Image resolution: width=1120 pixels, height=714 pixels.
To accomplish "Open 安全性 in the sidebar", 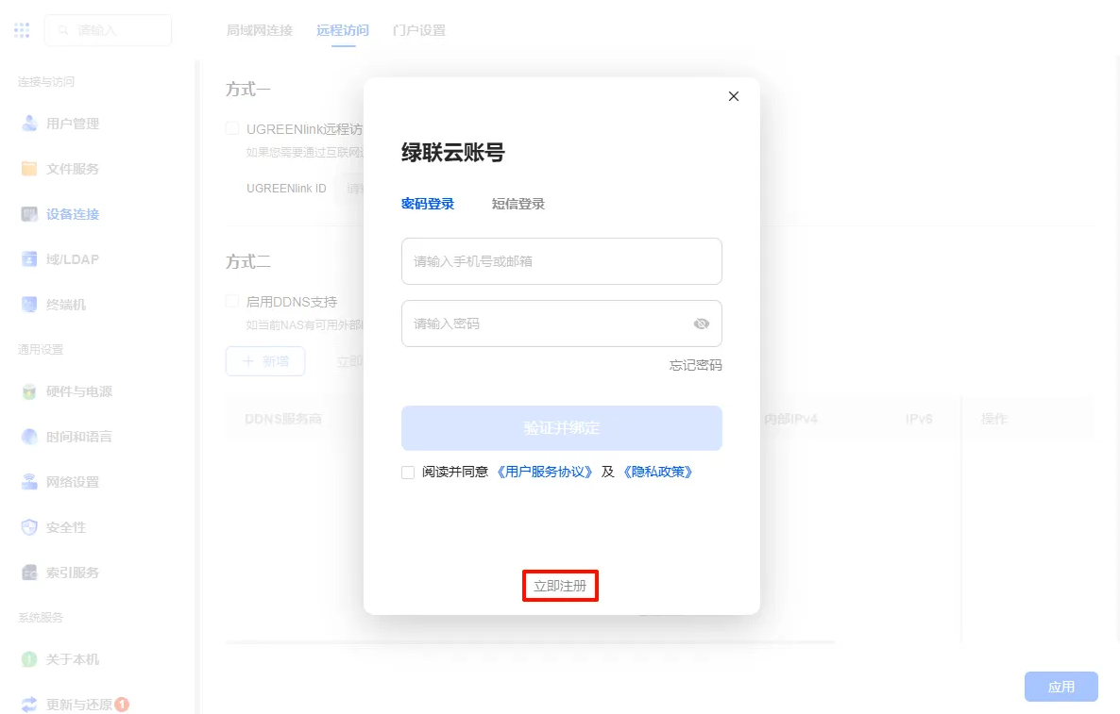I will 66,527.
